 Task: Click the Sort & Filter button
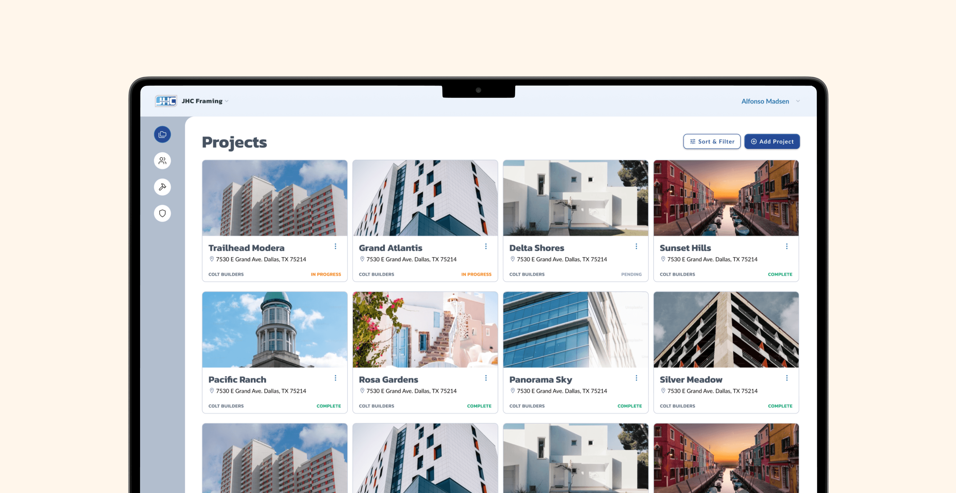click(x=712, y=141)
